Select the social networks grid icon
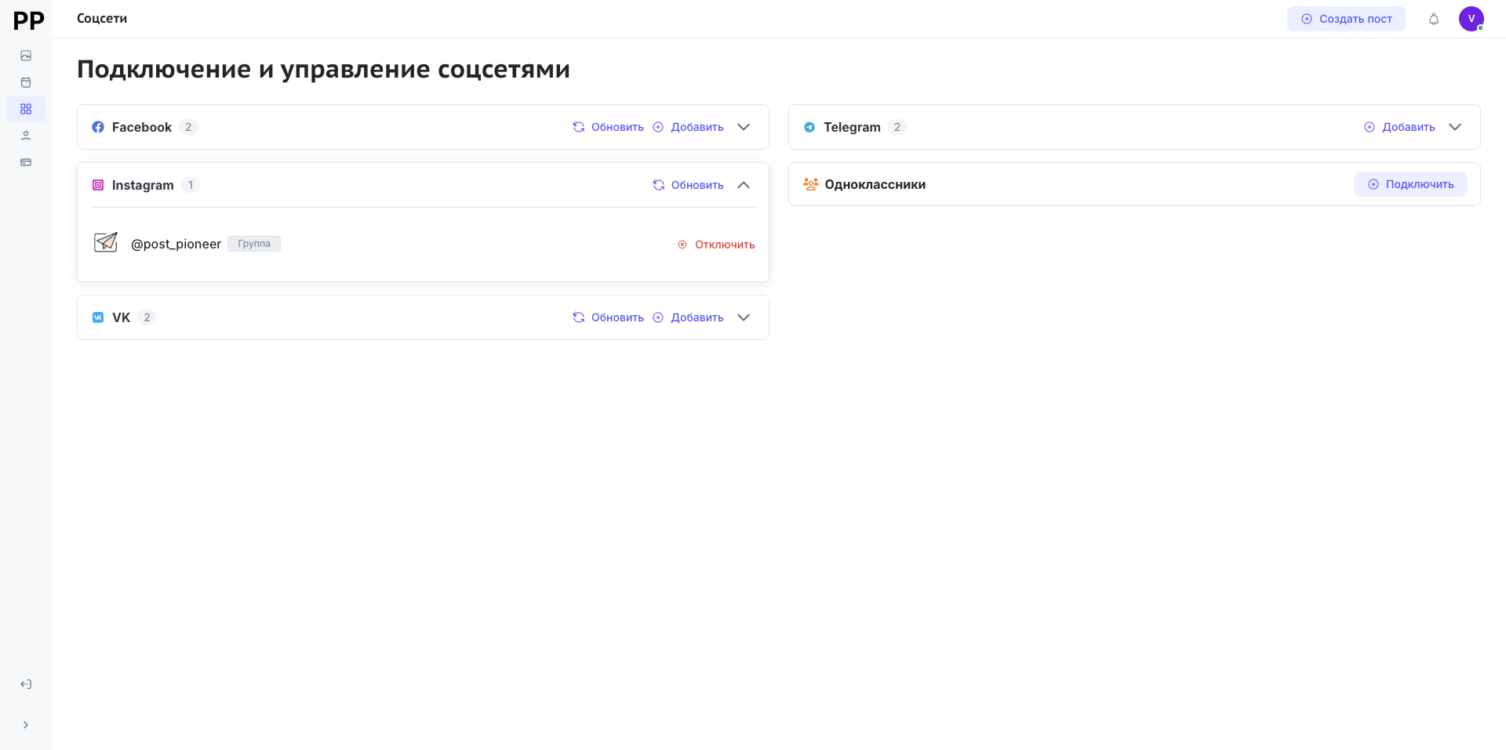Viewport: 1506px width, 750px height. (x=26, y=109)
